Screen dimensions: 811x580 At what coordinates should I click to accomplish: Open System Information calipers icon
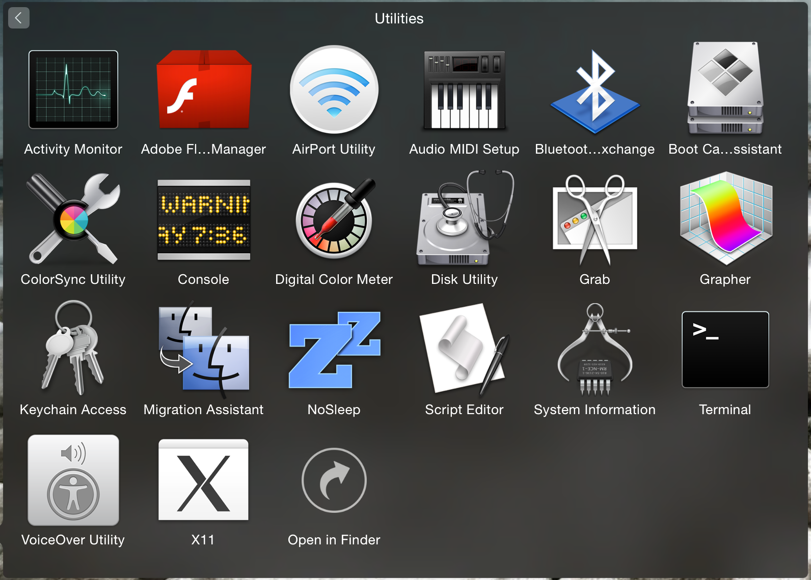pos(595,349)
